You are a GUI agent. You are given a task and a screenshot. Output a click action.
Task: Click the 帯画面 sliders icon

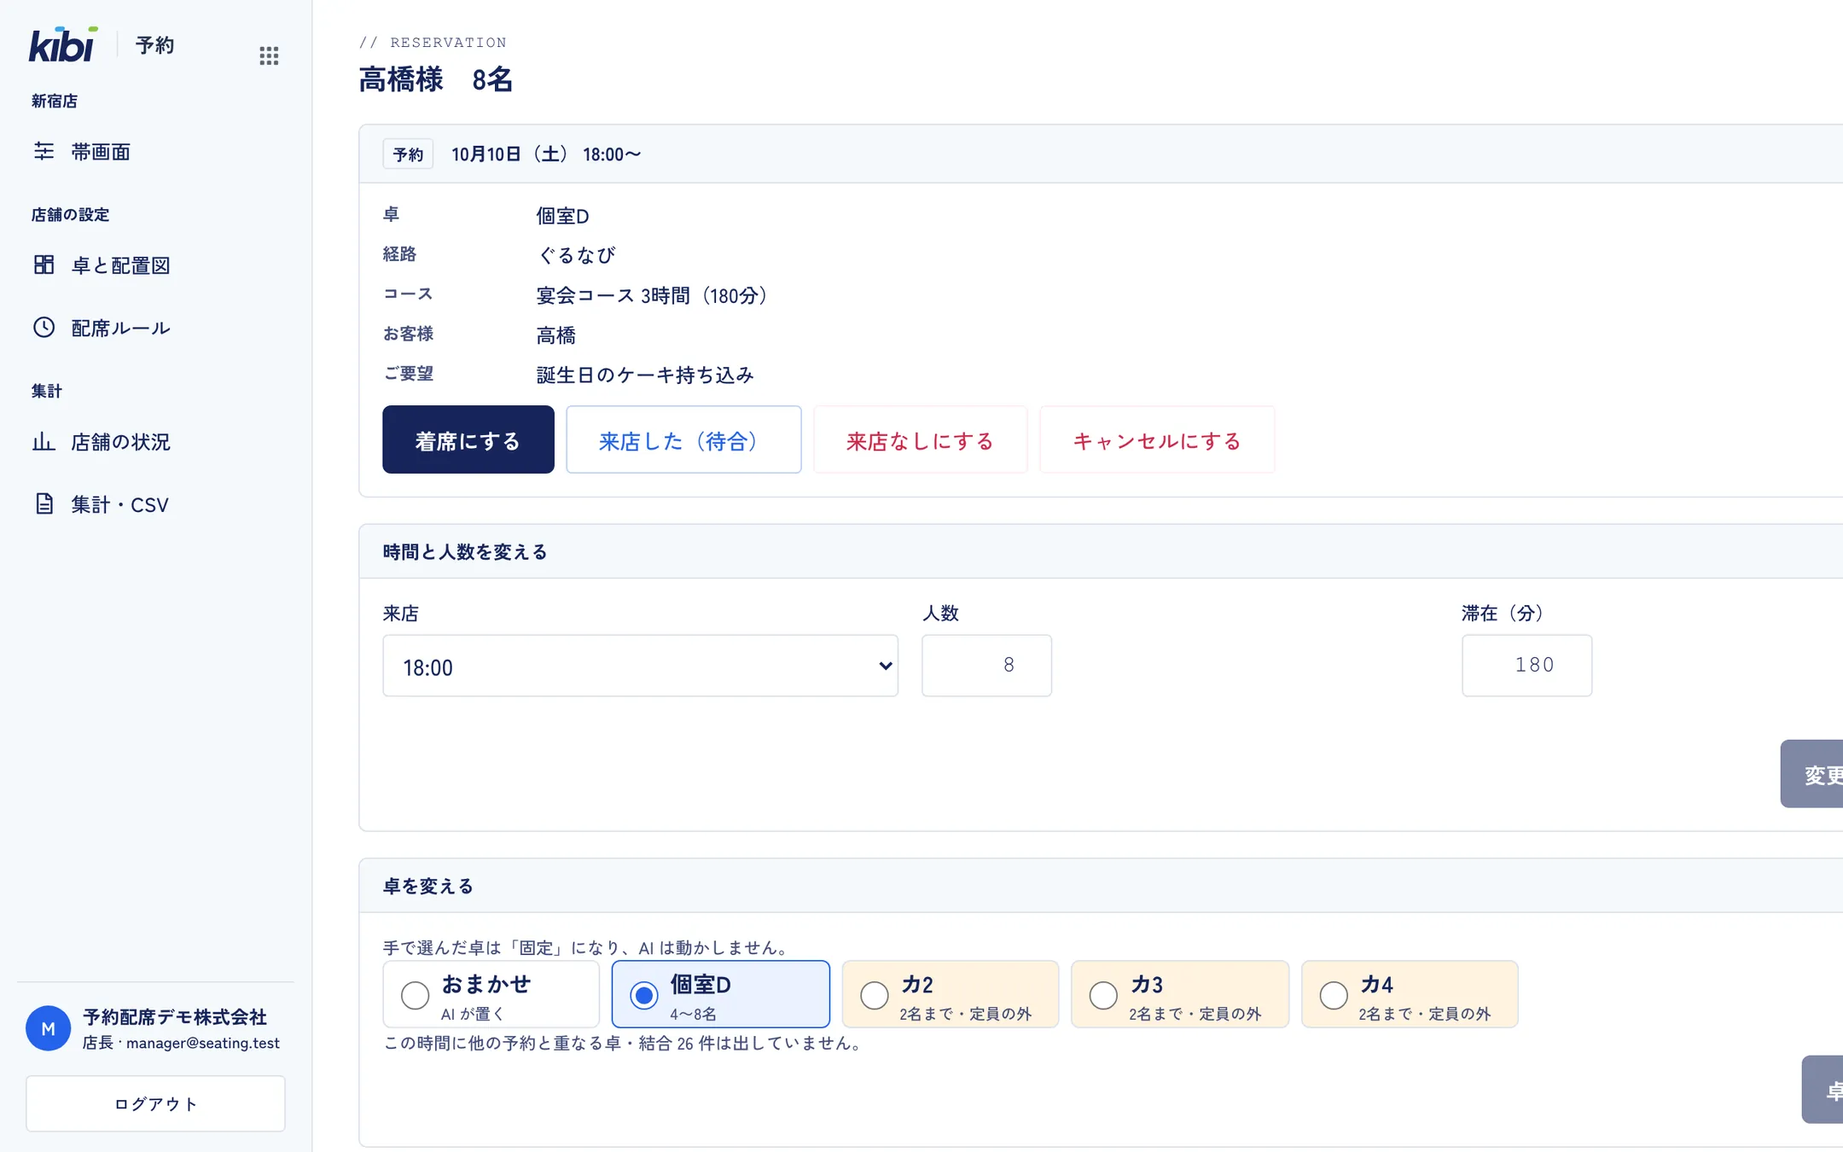[x=44, y=151]
